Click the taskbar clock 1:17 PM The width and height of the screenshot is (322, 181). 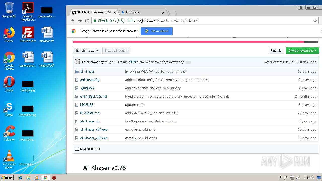309,178
